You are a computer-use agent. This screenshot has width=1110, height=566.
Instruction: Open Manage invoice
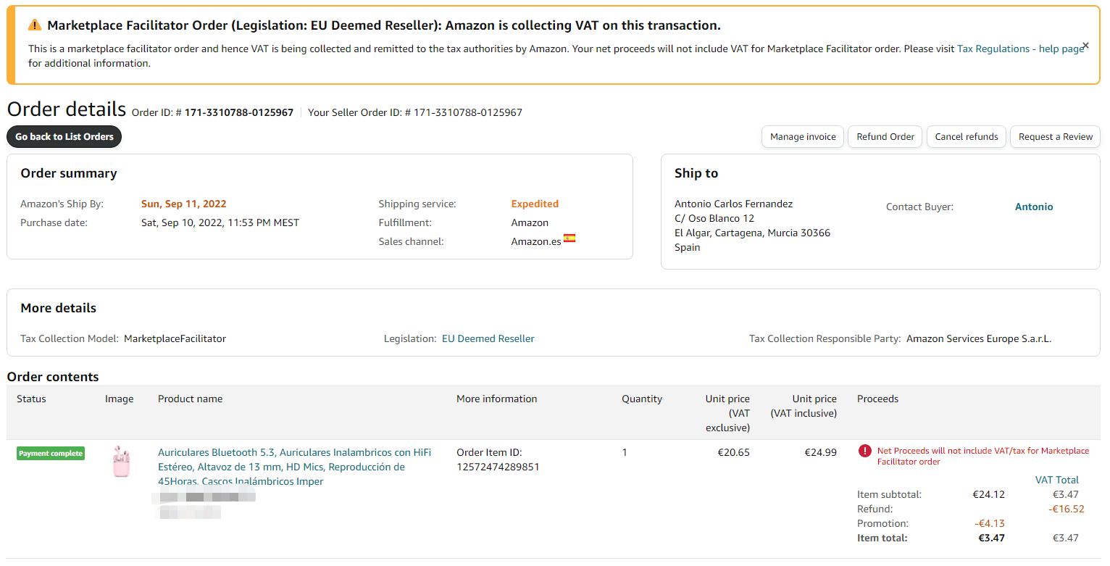802,136
